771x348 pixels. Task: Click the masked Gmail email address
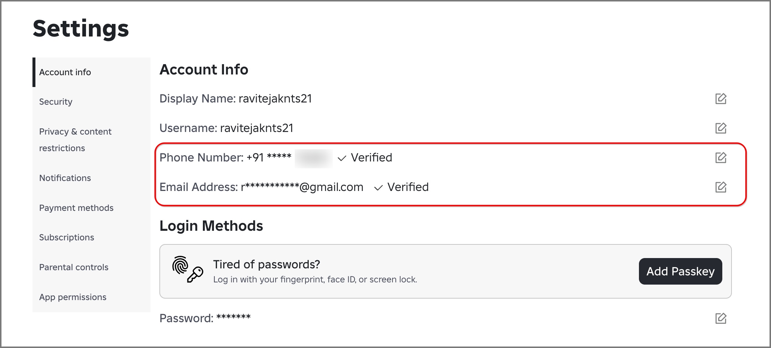tap(302, 187)
